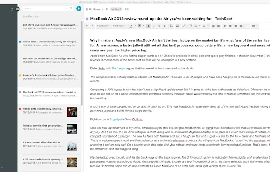Create a new note with plus button
The width and height of the screenshot is (270, 172).
(x=79, y=8)
